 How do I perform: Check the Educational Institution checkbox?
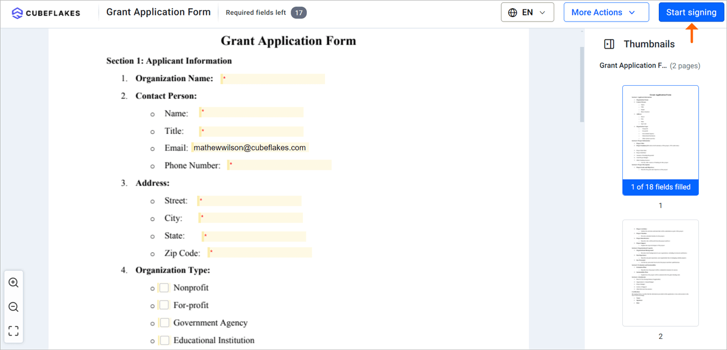(x=164, y=340)
